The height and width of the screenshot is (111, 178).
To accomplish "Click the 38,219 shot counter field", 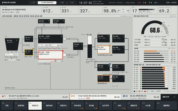I will click(57, 45).
